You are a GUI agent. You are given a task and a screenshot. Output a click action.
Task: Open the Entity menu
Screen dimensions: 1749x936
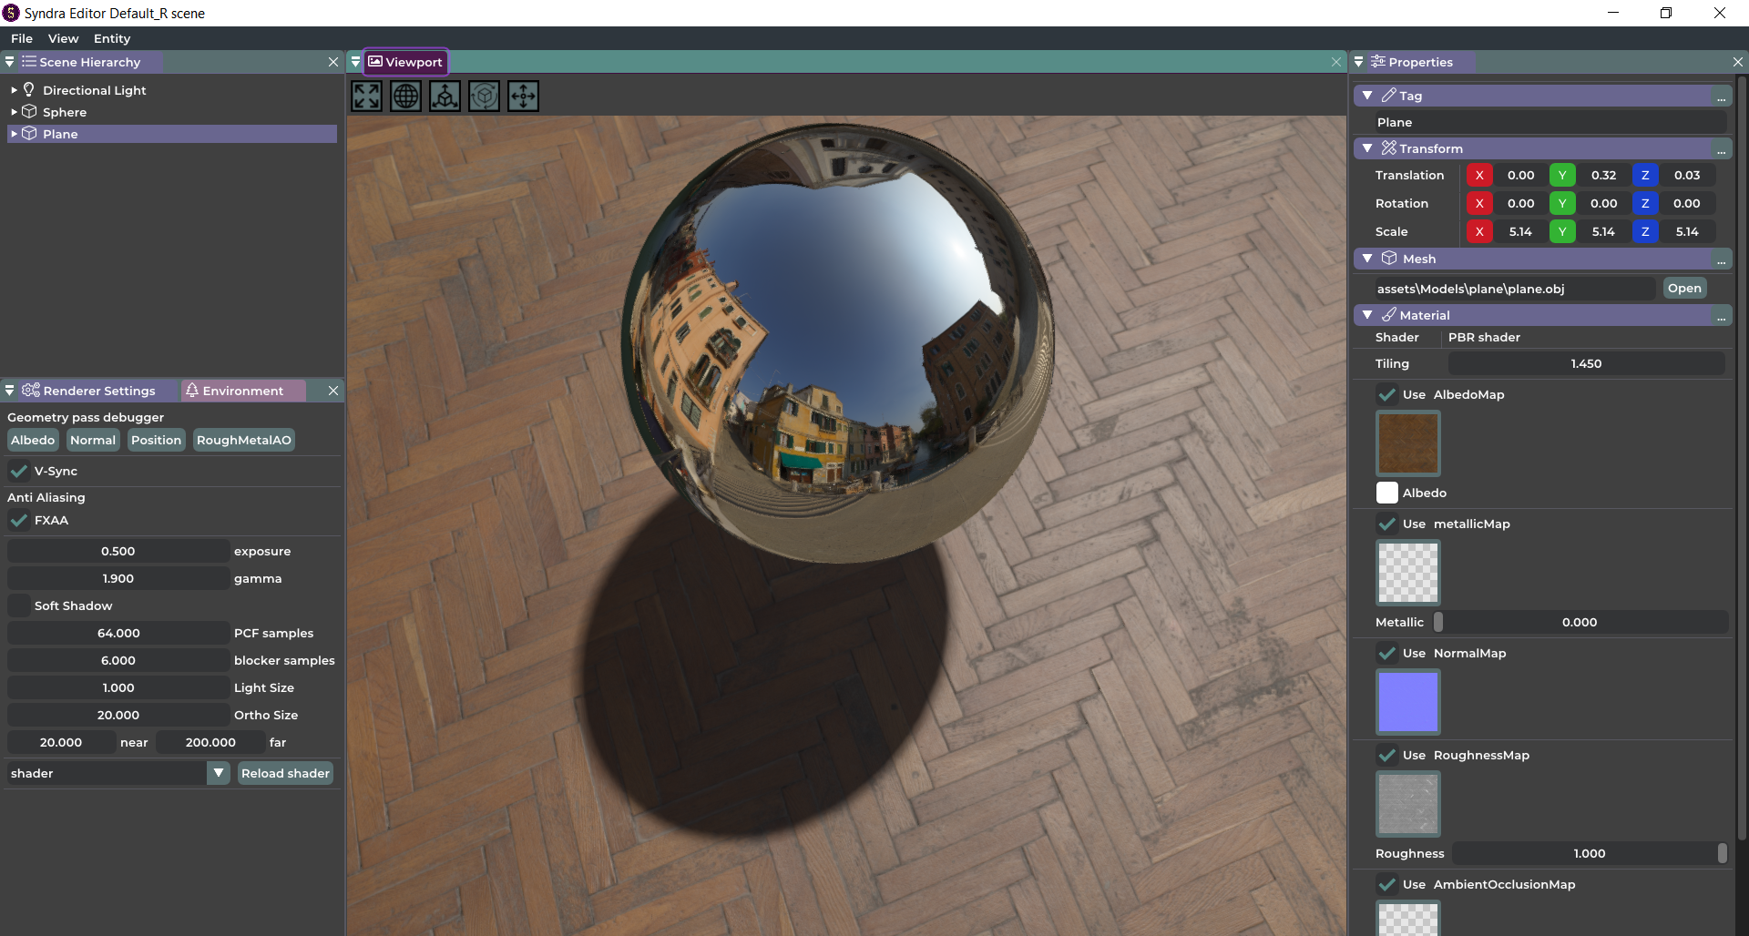point(112,38)
